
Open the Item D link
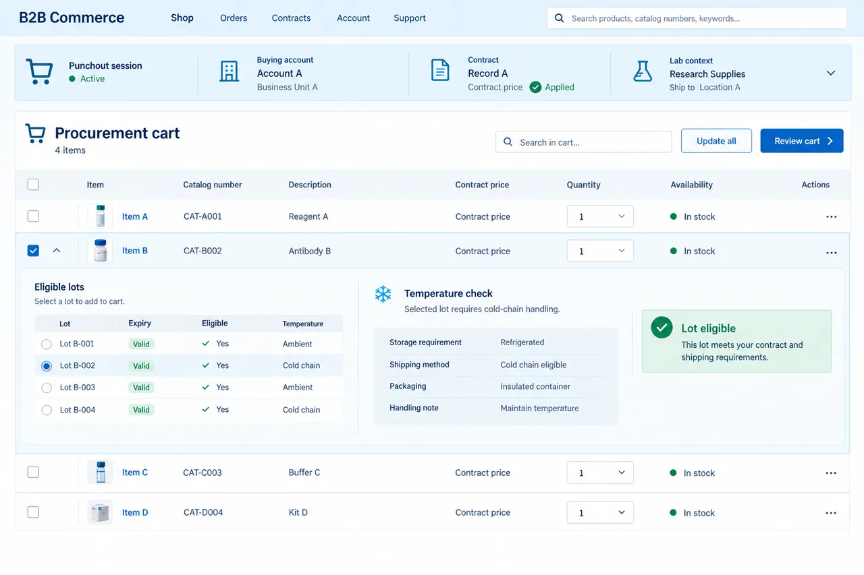click(x=135, y=513)
